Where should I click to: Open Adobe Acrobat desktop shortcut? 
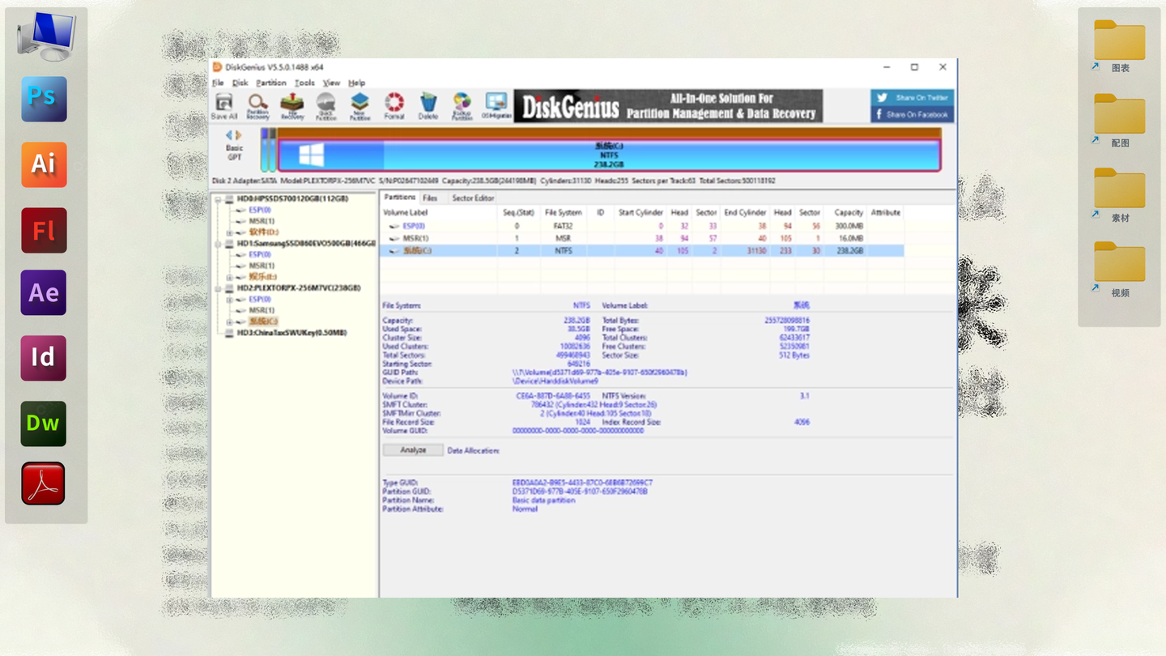coord(44,483)
